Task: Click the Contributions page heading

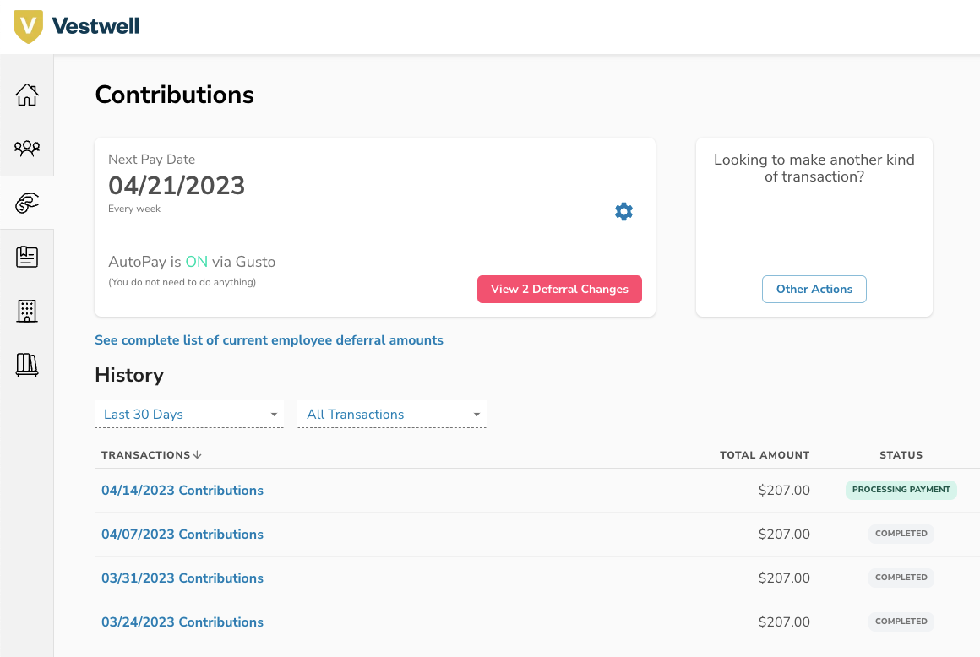Action: coord(174,95)
